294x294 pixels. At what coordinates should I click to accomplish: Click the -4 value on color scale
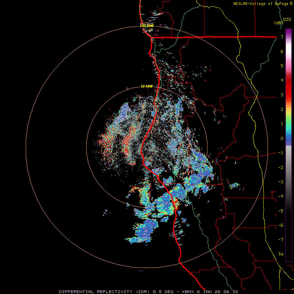coord(281,196)
